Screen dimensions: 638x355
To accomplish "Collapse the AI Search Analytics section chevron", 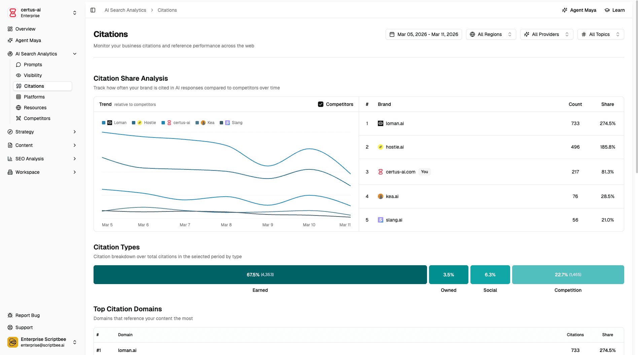I will tap(75, 54).
